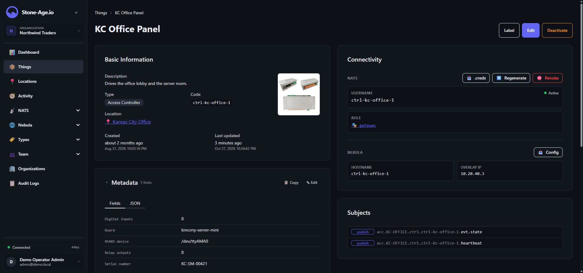583x273 pixels.
Task: Open the device product image thumbnail
Action: [x=299, y=94]
